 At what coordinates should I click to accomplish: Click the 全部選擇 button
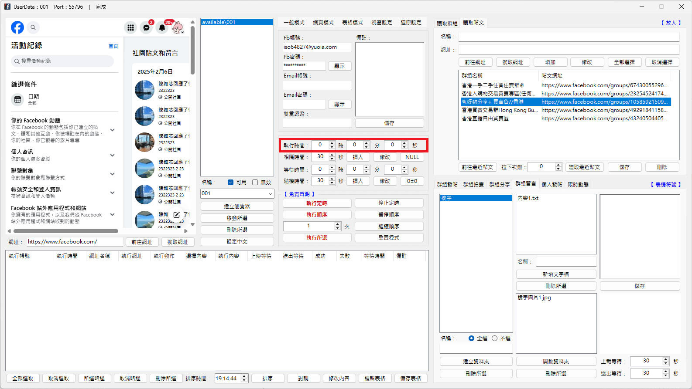[624, 62]
